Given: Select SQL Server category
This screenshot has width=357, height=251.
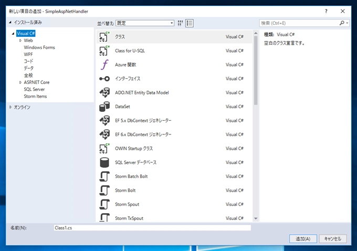Looking at the screenshot, I should [x=34, y=89].
